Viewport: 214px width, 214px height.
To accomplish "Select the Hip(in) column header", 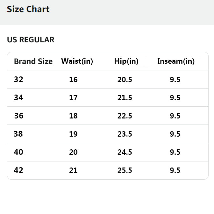I will pyautogui.click(x=126, y=61).
